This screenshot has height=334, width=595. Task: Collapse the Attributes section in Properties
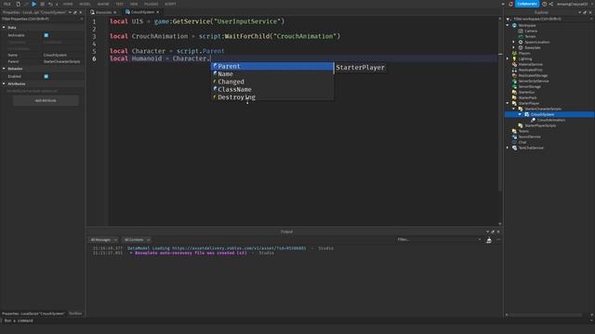[4, 83]
